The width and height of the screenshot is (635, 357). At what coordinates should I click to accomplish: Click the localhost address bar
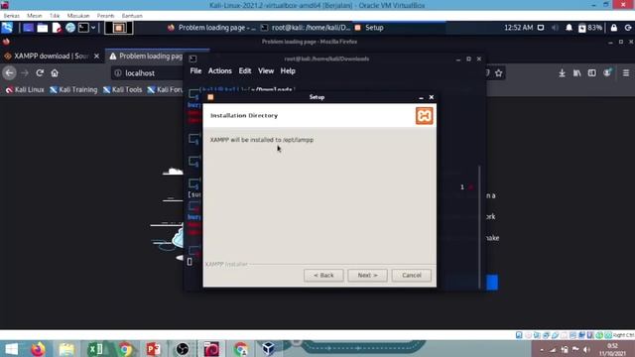(148, 73)
